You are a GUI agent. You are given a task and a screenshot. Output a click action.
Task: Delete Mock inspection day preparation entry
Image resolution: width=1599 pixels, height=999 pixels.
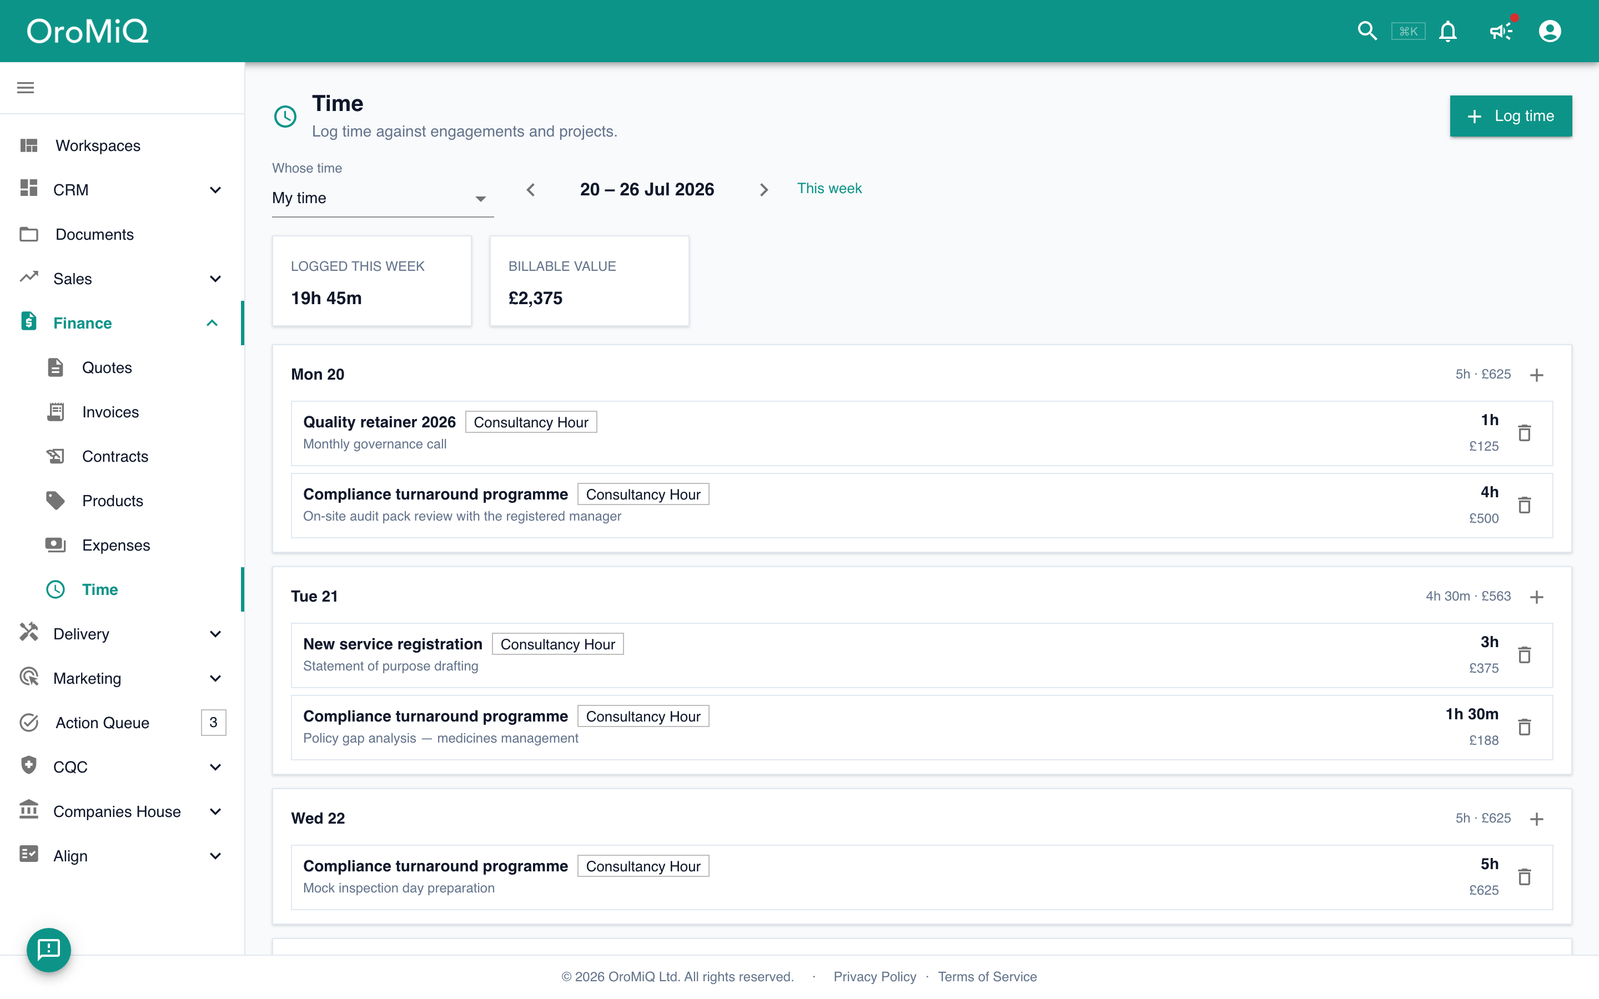(1525, 877)
